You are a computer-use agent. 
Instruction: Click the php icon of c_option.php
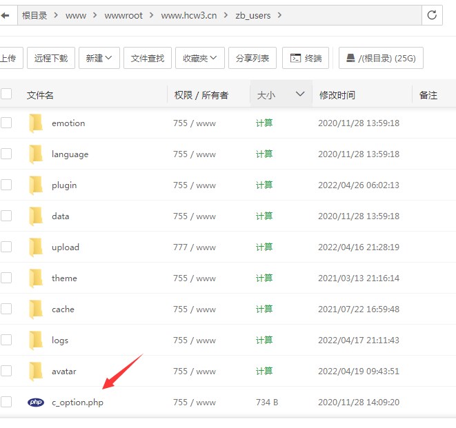pyautogui.click(x=36, y=402)
